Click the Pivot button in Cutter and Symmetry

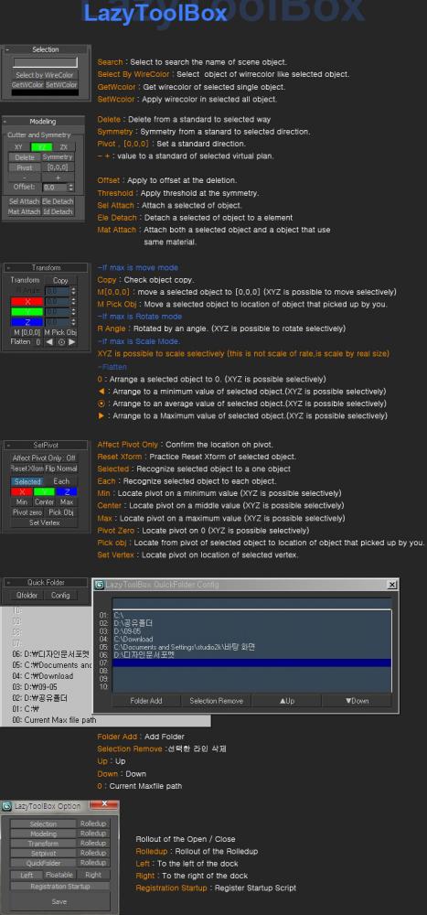coord(25,167)
